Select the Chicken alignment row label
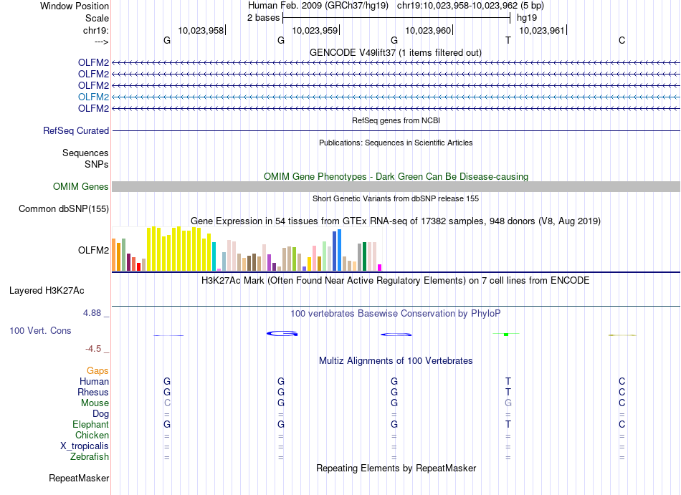The image size is (681, 495). 92,435
